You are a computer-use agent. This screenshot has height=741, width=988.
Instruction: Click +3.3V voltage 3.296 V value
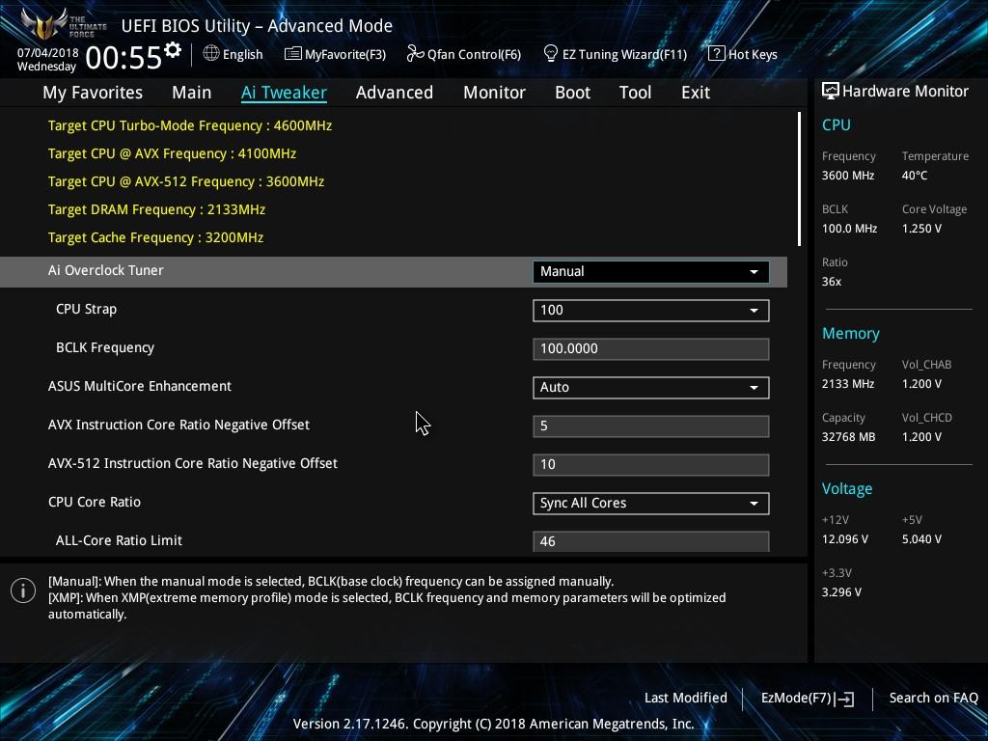pos(841,592)
